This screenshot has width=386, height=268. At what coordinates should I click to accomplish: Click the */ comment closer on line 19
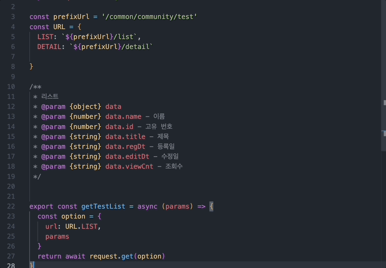[x=37, y=177]
